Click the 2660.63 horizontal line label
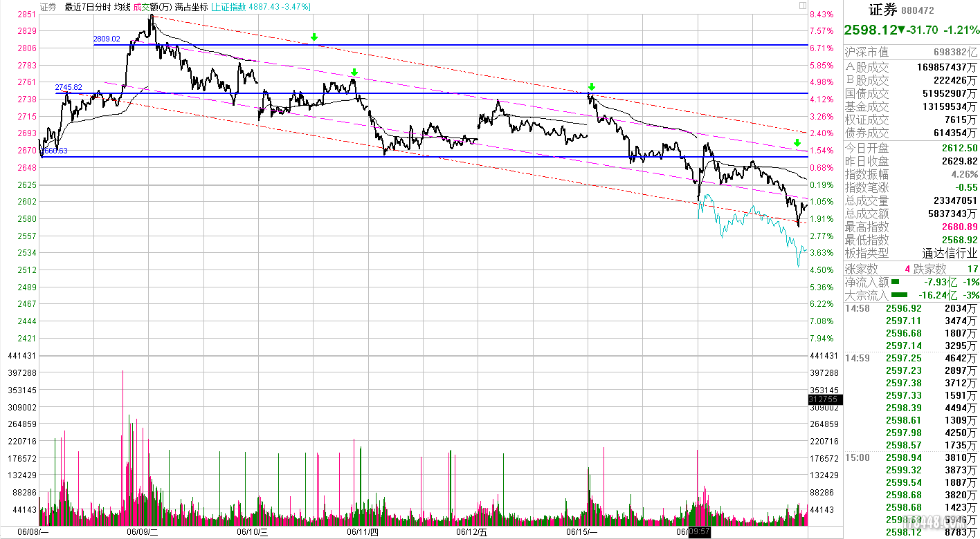 [x=55, y=151]
